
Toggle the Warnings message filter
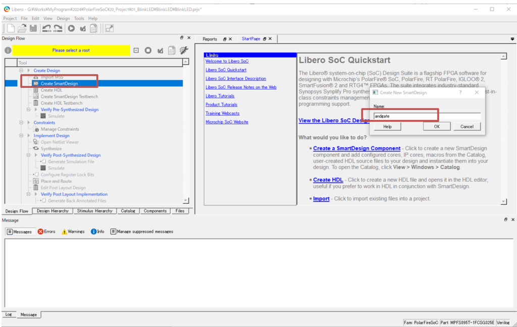pyautogui.click(x=73, y=232)
